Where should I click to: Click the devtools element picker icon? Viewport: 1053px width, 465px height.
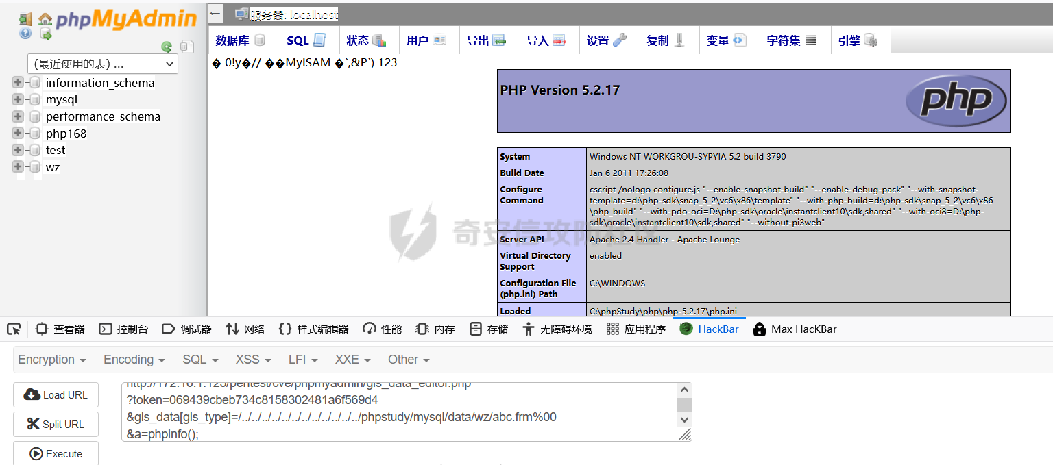click(14, 329)
